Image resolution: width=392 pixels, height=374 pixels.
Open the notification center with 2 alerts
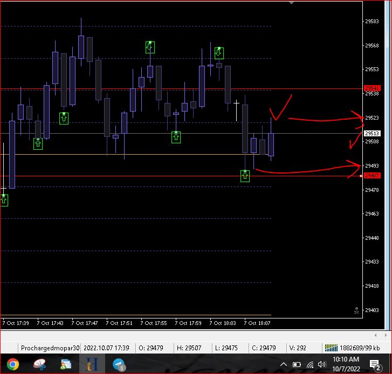pyautogui.click(x=375, y=365)
